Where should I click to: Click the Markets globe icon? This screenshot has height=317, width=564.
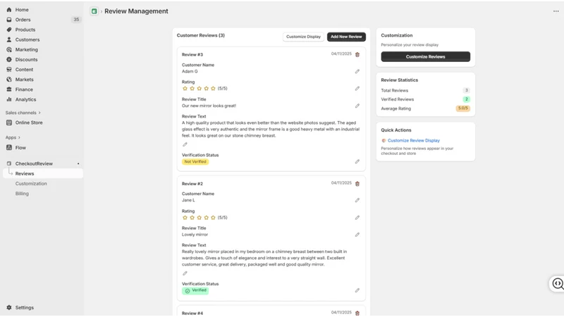9,80
